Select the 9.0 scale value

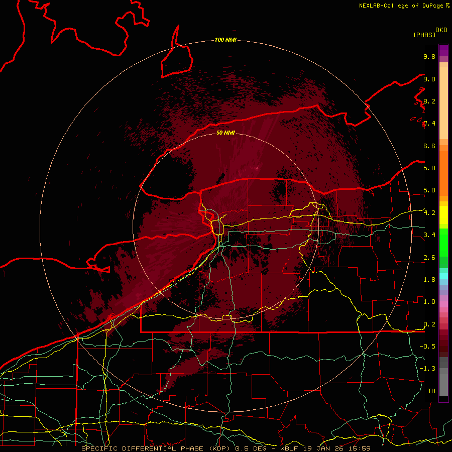tap(429, 79)
